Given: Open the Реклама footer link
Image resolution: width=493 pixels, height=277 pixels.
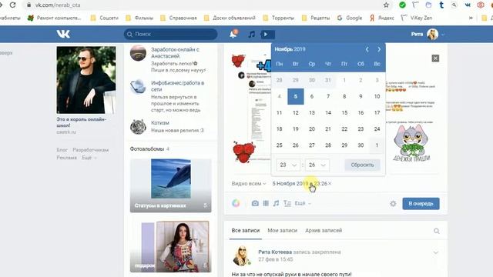Looking at the screenshot, I should pos(66,158).
